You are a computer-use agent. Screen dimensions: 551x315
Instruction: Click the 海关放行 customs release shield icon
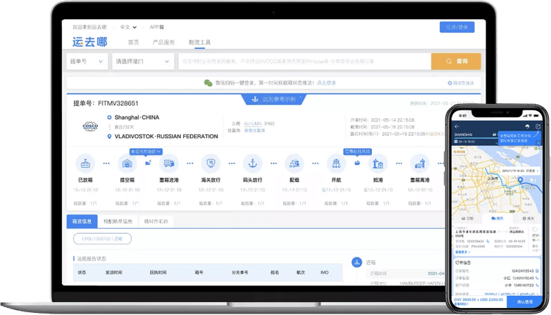(x=211, y=164)
